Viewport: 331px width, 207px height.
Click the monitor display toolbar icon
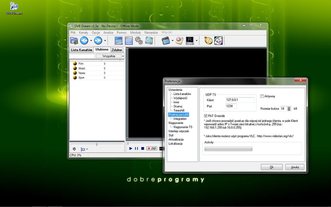click(119, 41)
